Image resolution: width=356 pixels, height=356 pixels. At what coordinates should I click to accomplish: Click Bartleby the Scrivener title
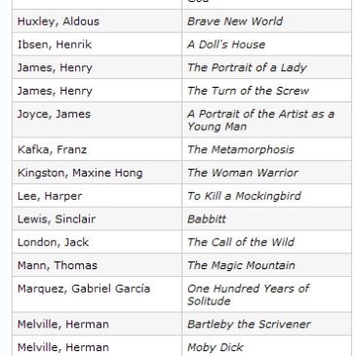click(249, 324)
